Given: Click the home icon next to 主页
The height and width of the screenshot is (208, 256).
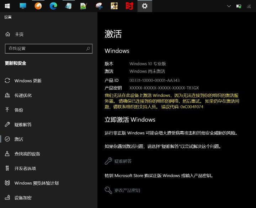Looking at the screenshot, I should pyautogui.click(x=7, y=34).
